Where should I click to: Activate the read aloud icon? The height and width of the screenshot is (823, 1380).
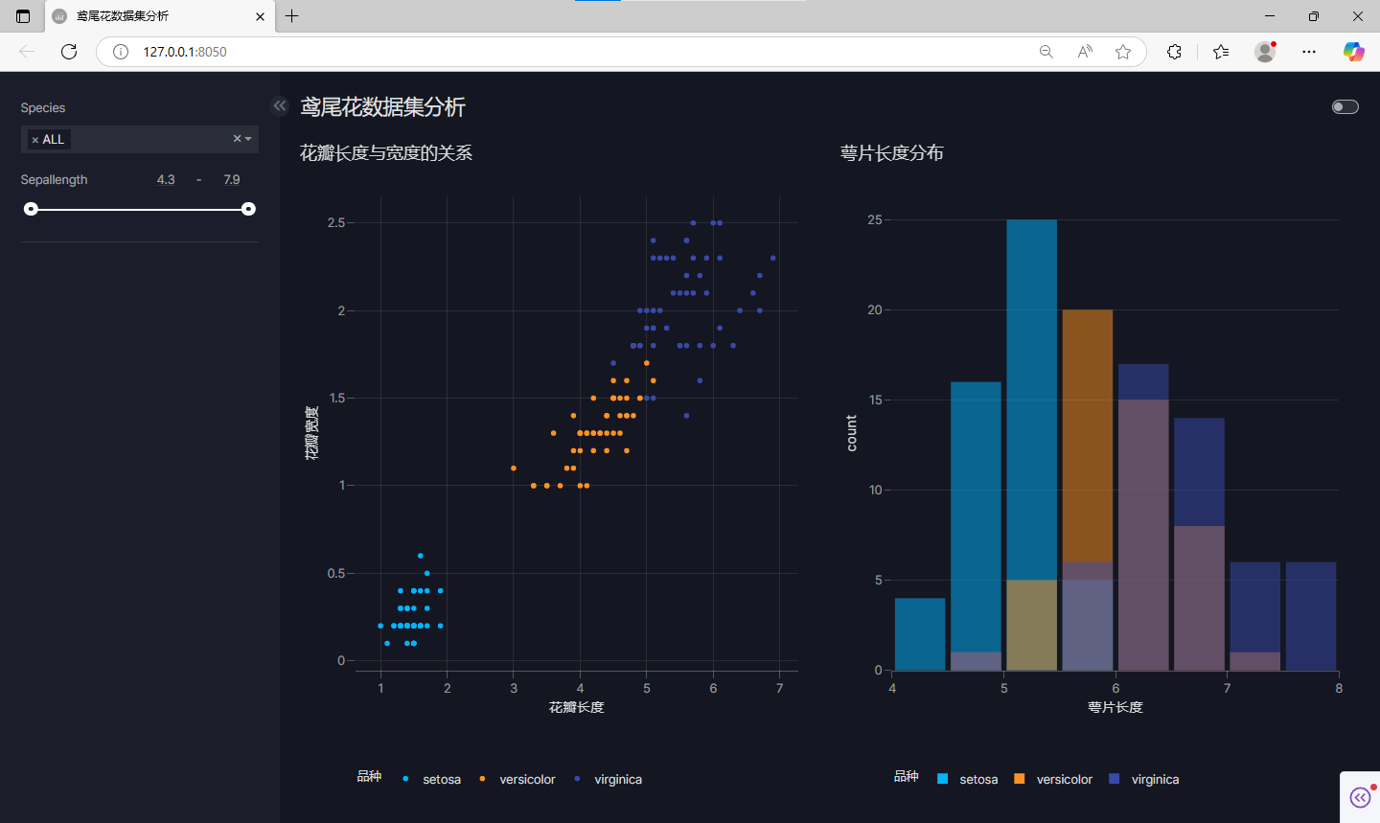click(1084, 51)
